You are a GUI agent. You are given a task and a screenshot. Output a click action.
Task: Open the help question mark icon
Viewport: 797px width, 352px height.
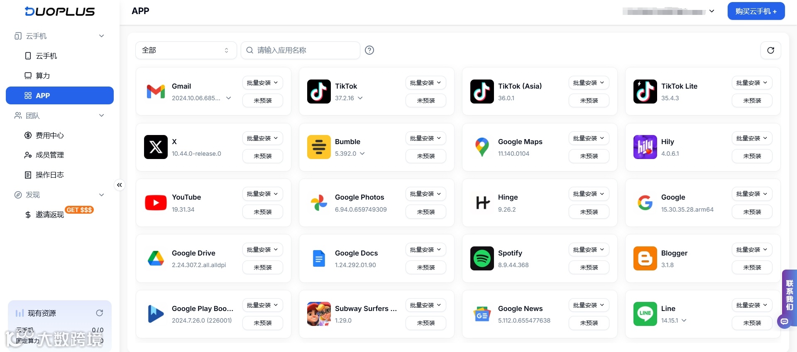click(369, 50)
